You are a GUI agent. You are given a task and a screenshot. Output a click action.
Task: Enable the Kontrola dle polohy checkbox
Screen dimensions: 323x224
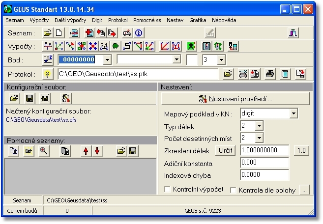(233, 190)
